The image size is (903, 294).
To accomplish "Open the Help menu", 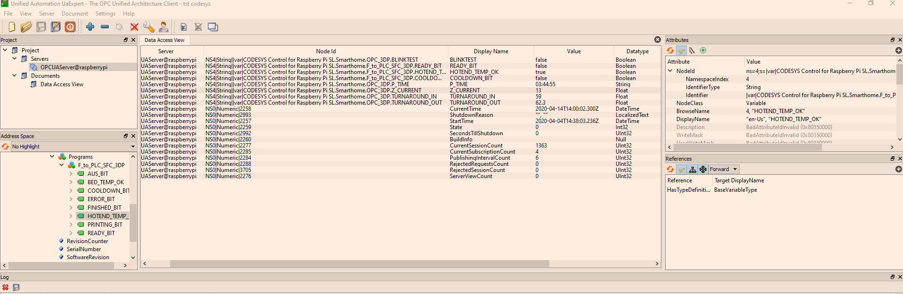I will pyautogui.click(x=129, y=14).
